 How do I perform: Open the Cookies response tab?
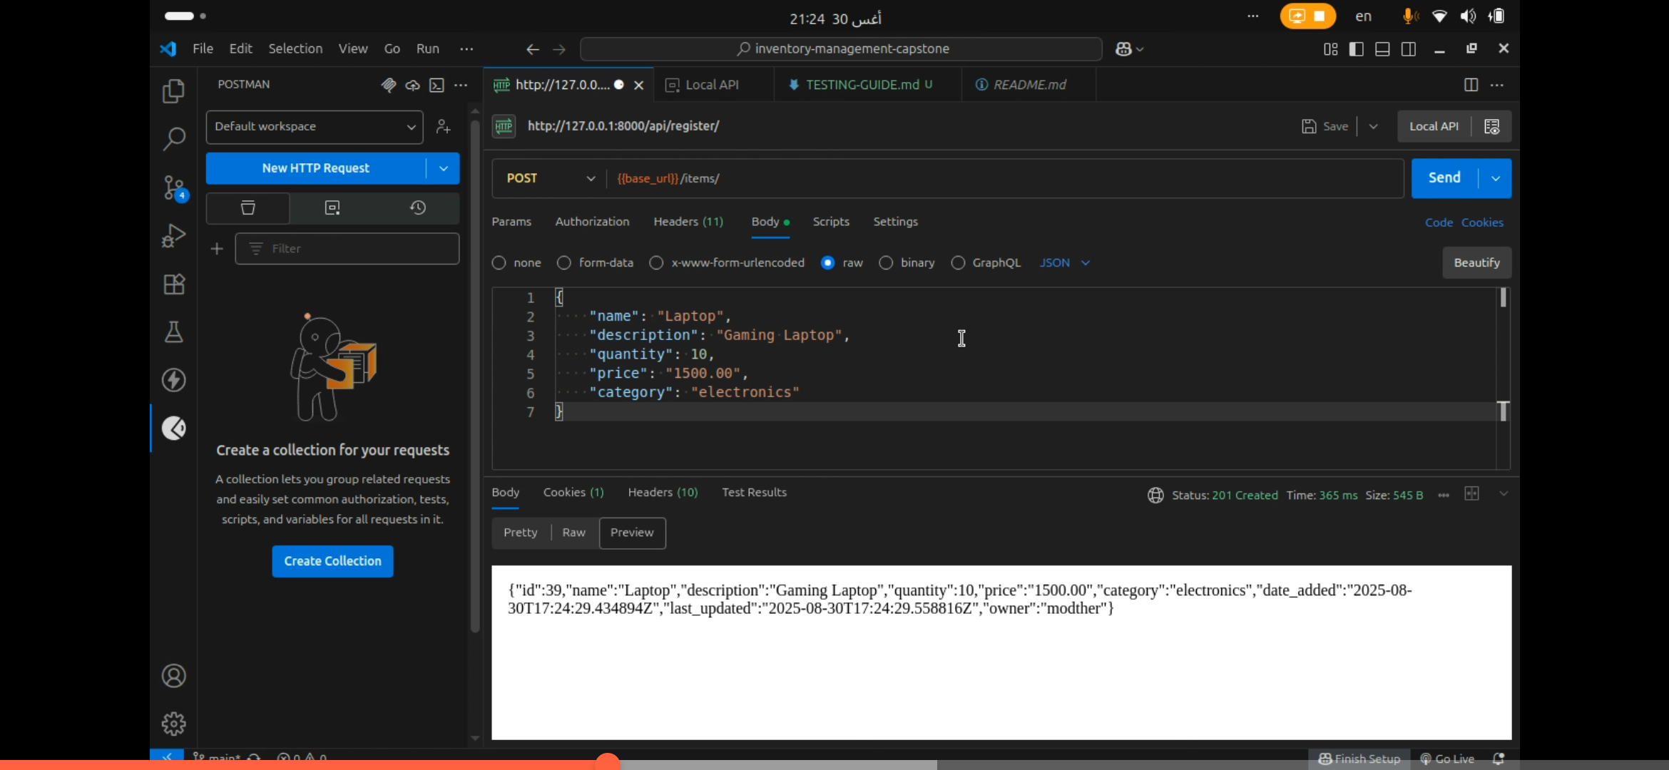[573, 493]
